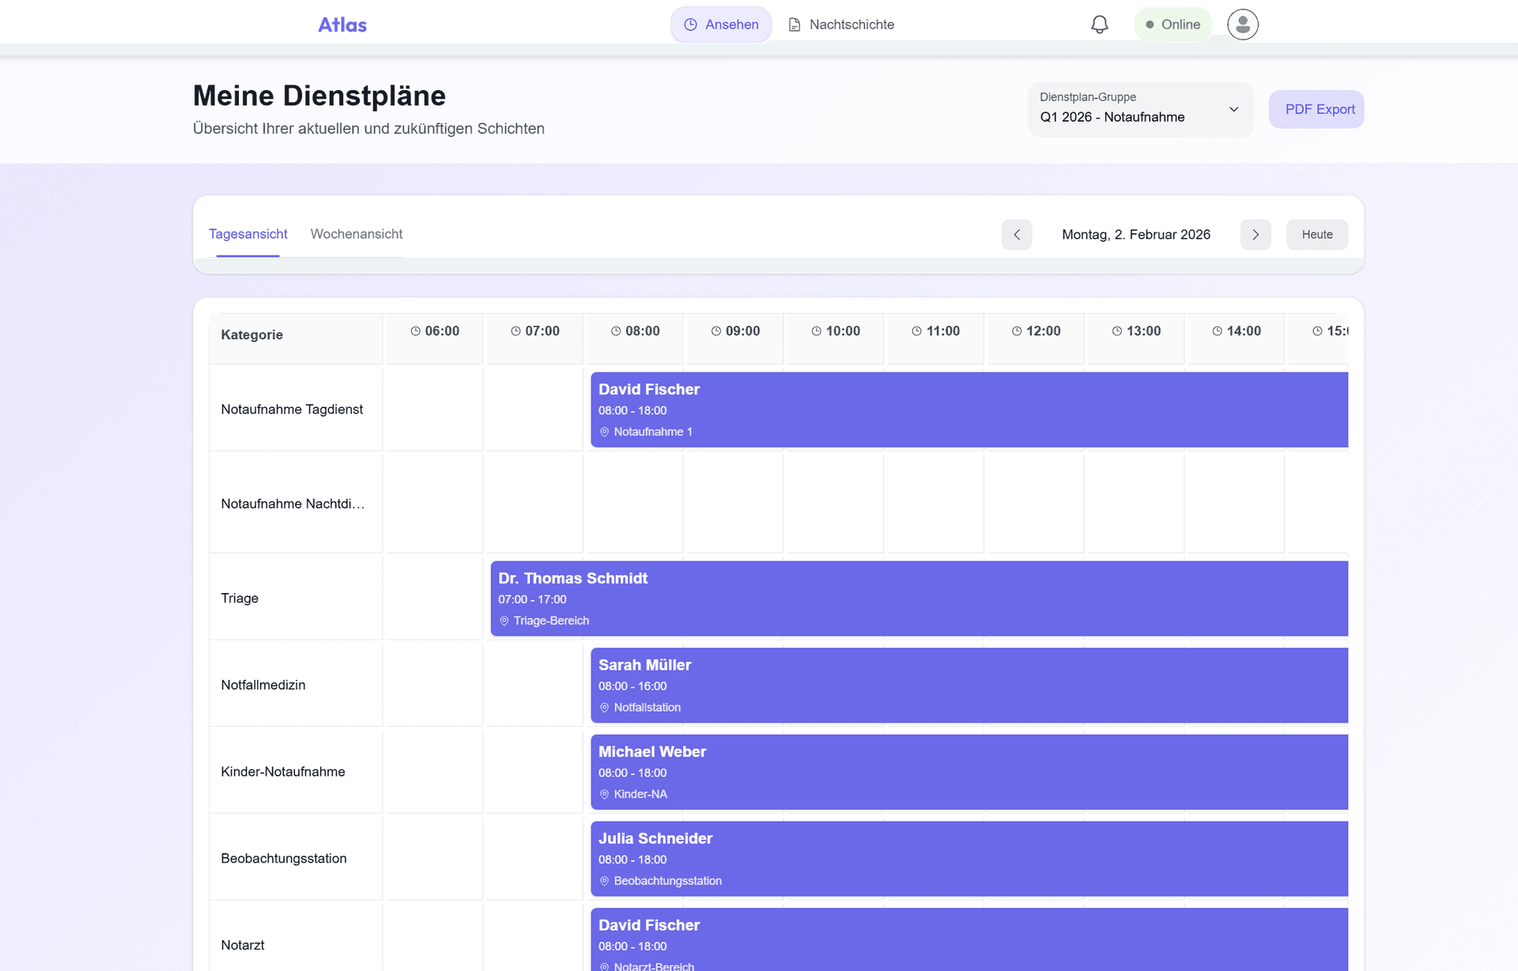Open the Dienstplan-Gruppe dropdown
The image size is (1518, 971).
pyautogui.click(x=1139, y=109)
